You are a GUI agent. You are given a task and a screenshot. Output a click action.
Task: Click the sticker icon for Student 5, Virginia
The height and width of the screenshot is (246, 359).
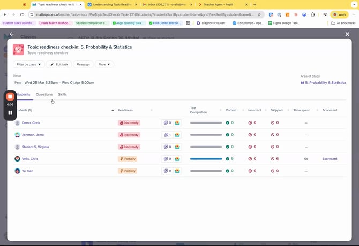click(177, 147)
